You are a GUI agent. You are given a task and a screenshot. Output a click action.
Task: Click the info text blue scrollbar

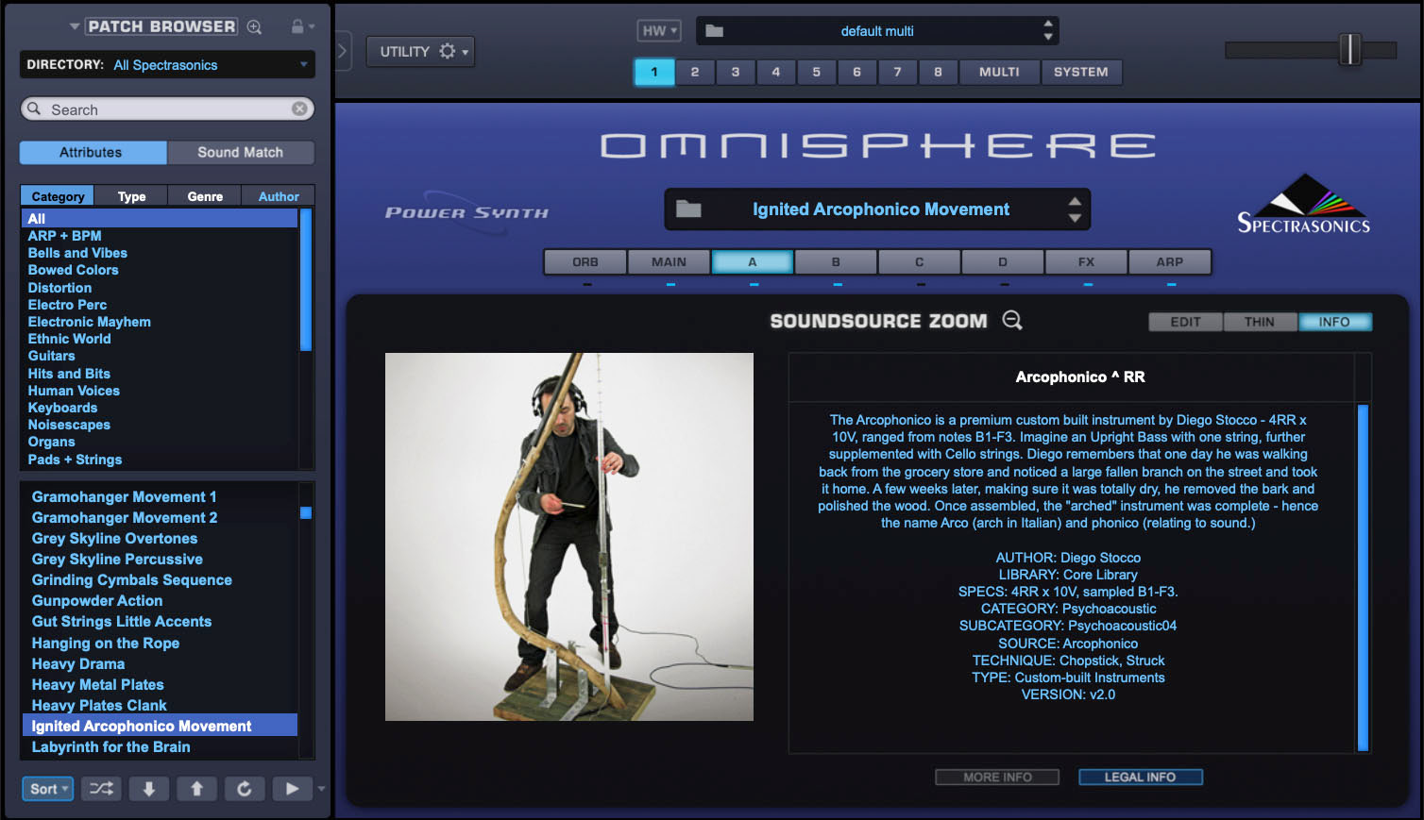point(1363,577)
